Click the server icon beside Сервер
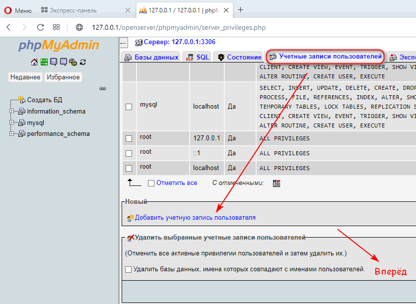 coord(139,43)
